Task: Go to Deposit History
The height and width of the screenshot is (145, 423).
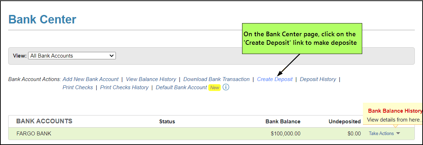Action: coord(318,79)
